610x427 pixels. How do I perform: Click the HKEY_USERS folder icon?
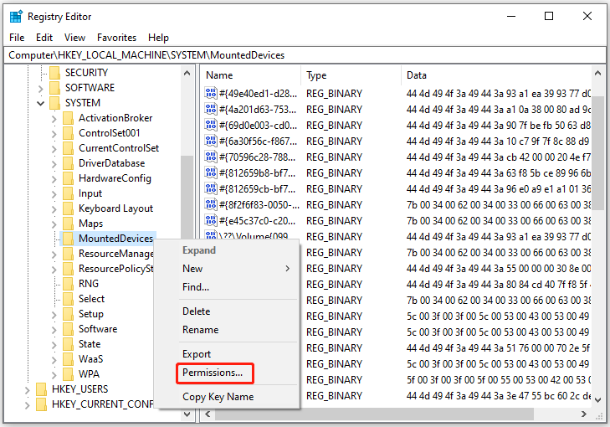coord(41,389)
